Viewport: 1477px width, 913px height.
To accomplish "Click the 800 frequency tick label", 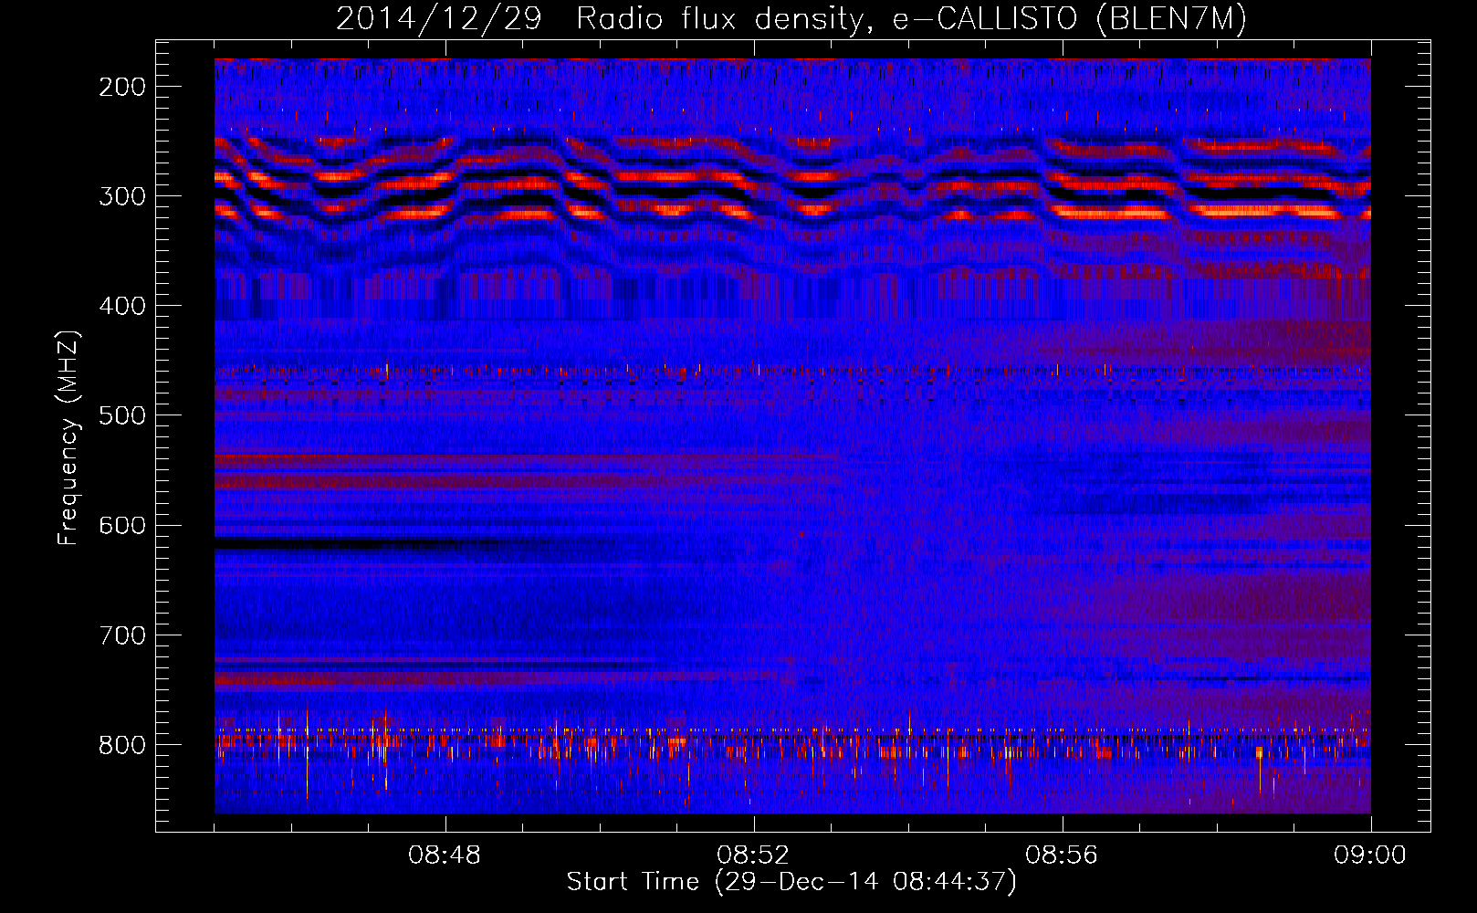I will pos(121,744).
